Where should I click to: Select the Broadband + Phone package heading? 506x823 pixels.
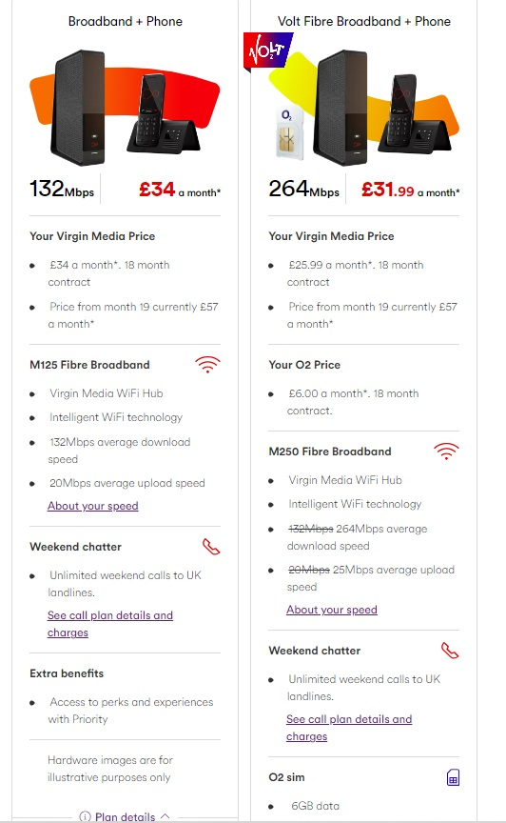point(126,22)
